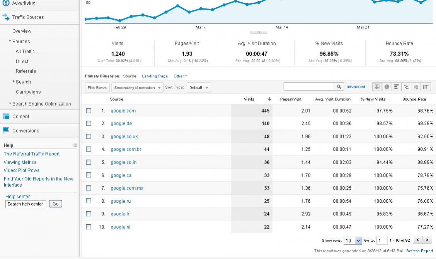436x259 pixels.
Task: Switch to Term cloud view
Action: pyautogui.click(x=416, y=87)
